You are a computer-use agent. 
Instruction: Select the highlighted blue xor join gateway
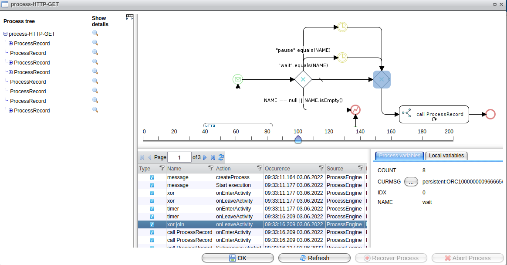pos(382,79)
